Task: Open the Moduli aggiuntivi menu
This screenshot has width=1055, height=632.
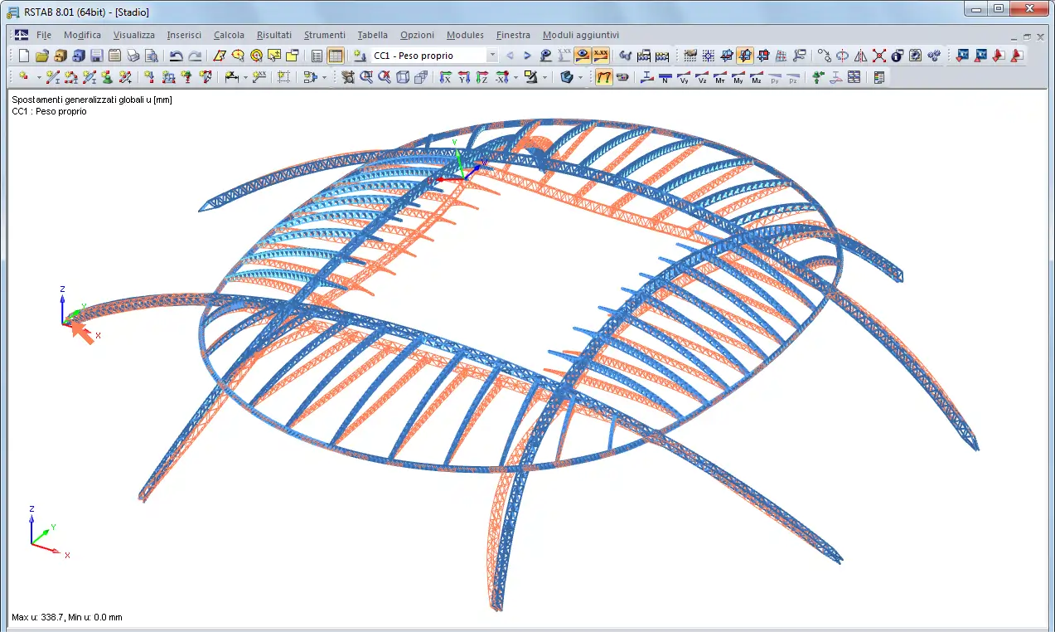Action: click(580, 35)
